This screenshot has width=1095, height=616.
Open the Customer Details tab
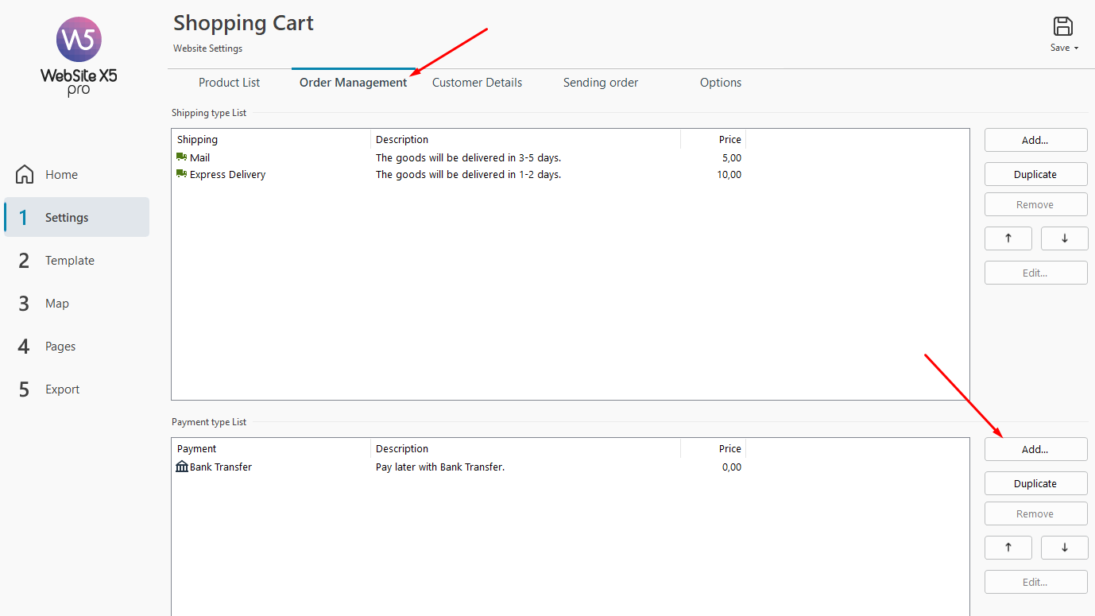tap(477, 83)
